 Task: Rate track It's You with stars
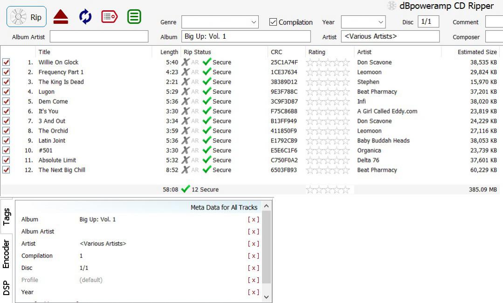[328, 111]
